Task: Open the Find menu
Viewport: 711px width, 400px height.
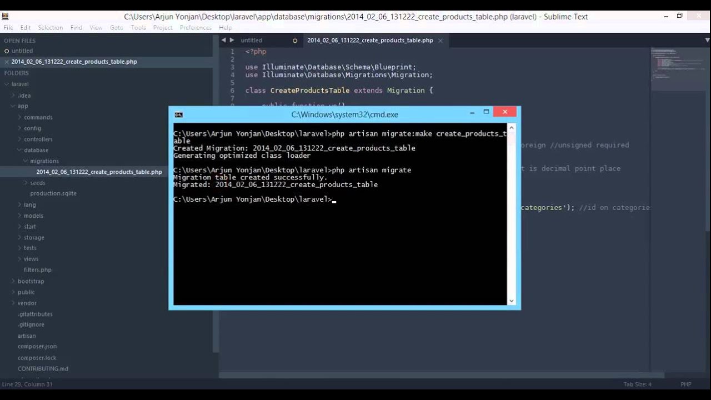Action: pyautogui.click(x=76, y=27)
